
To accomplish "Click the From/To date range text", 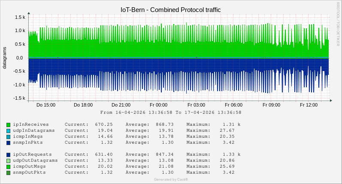I will (x=171, y=113).
